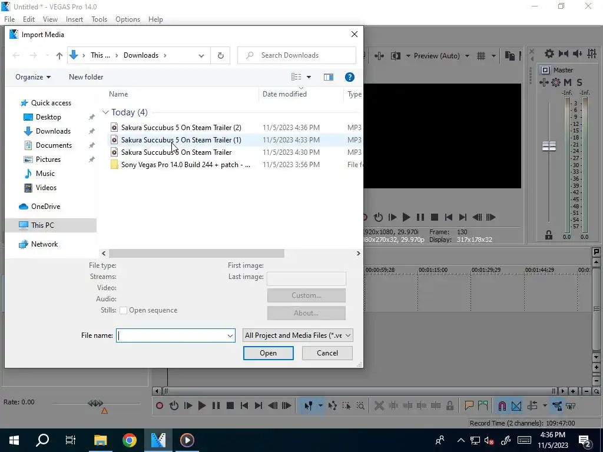This screenshot has height=452, width=603.
Task: Click the Overlays grid icon in the preview toolbar
Action: [x=481, y=56]
